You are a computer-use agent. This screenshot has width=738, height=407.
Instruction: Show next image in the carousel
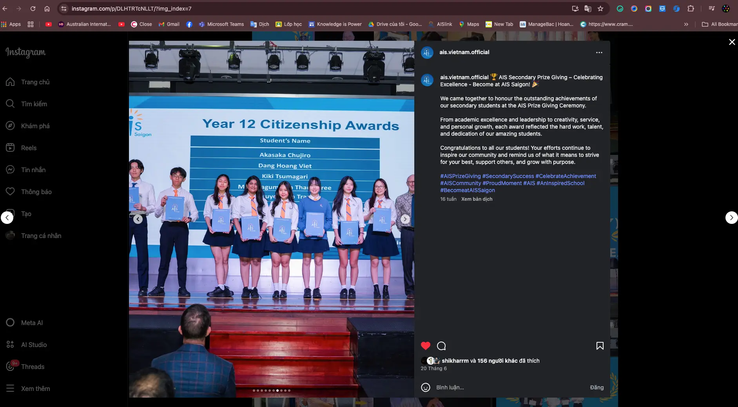405,219
